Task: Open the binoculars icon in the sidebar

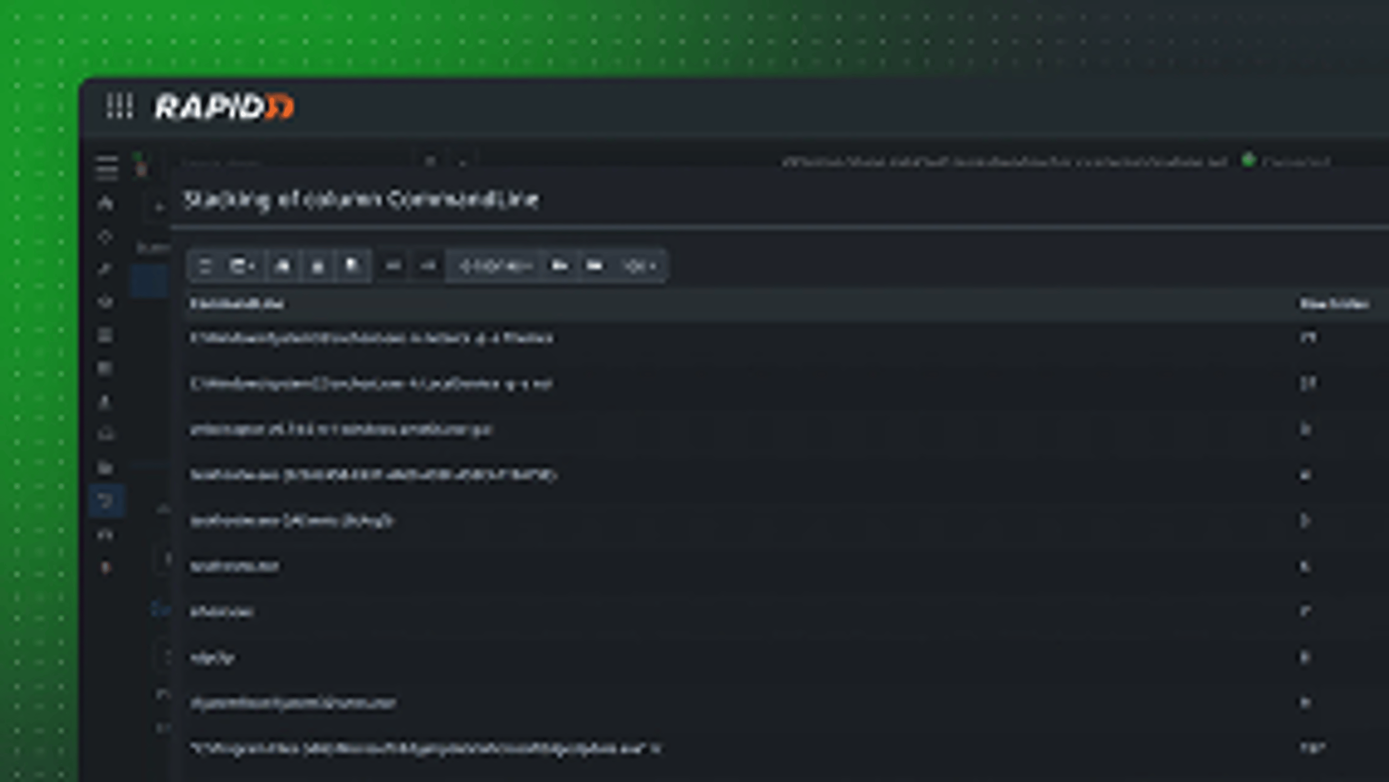Action: pos(106,534)
